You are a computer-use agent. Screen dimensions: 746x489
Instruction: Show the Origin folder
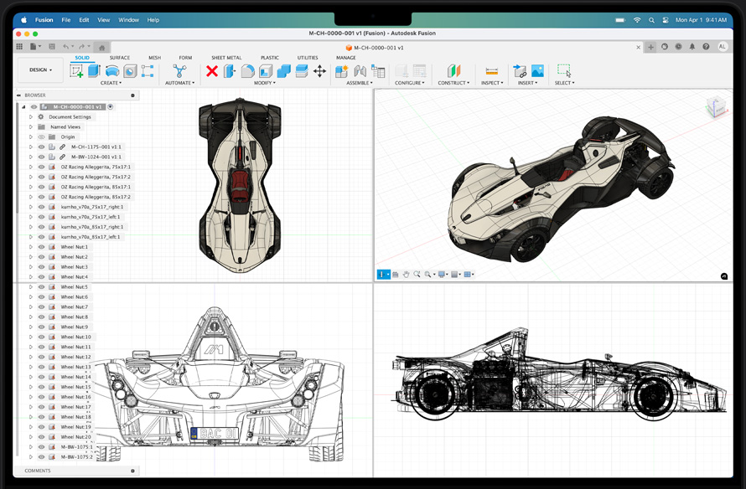40,136
